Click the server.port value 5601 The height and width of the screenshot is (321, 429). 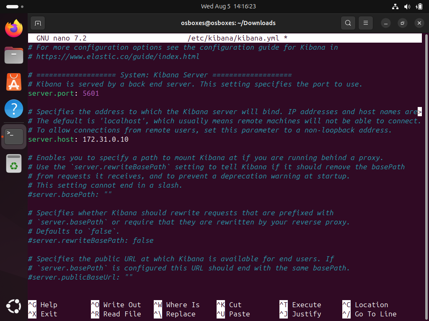tap(91, 93)
